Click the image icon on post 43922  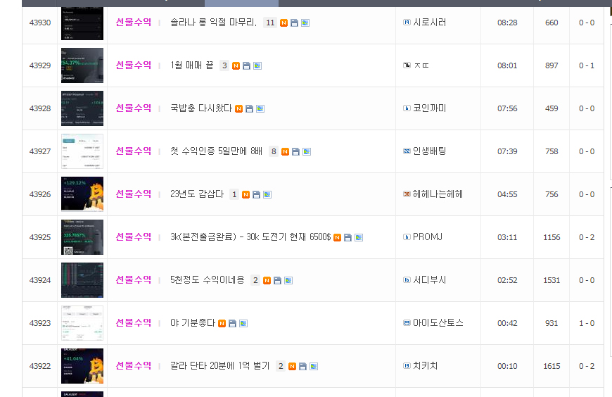(314, 367)
